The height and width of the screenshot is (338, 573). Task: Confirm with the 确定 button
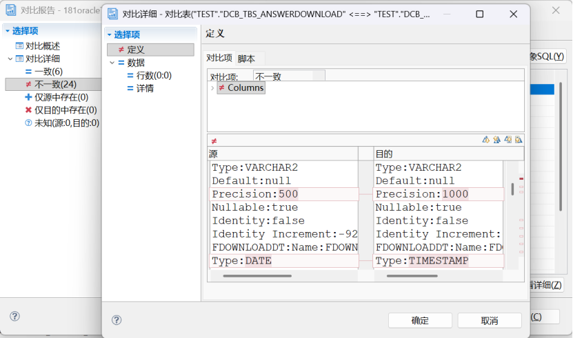pos(420,321)
